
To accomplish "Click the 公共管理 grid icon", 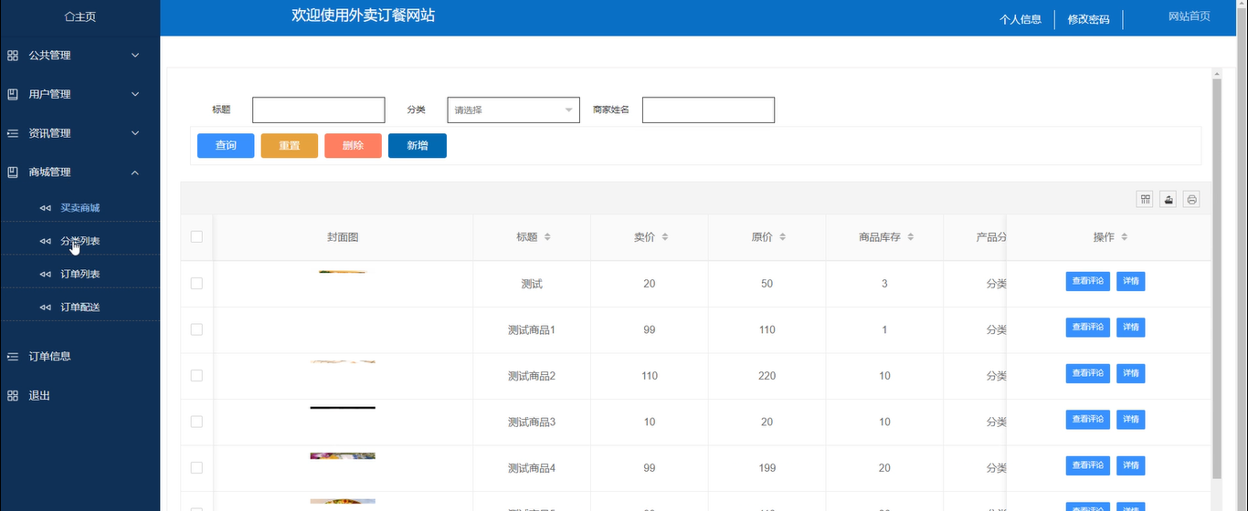I will point(13,56).
